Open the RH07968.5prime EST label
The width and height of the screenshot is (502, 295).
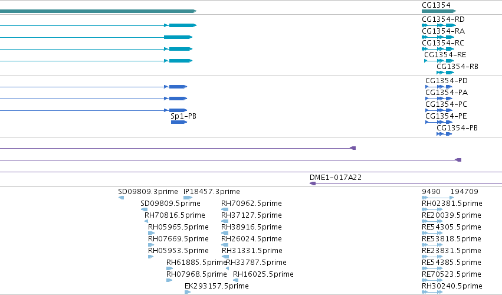(x=196, y=274)
